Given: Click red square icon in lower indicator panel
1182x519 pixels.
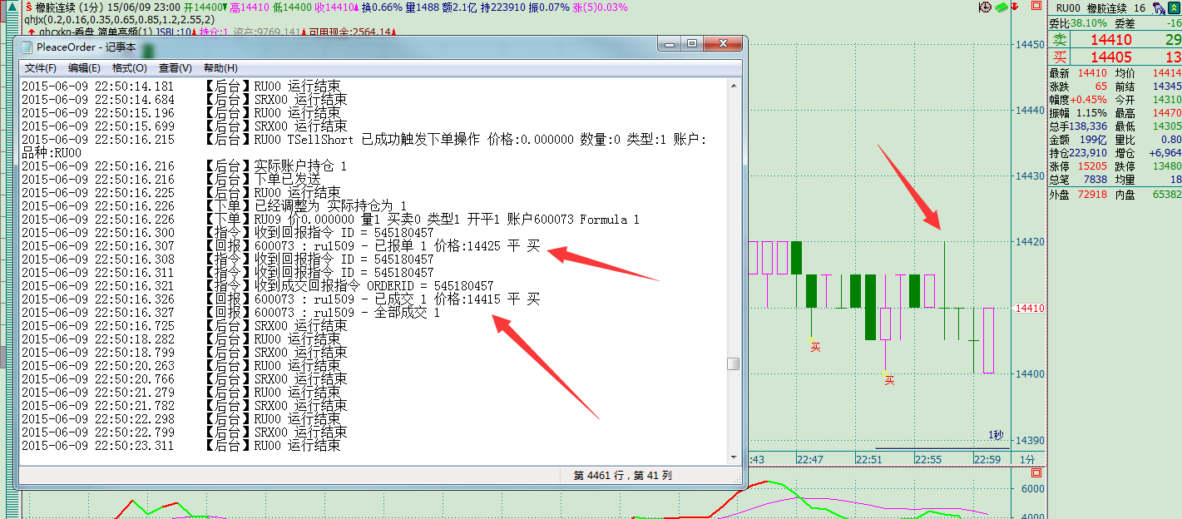Looking at the screenshot, I should coord(1036,472).
